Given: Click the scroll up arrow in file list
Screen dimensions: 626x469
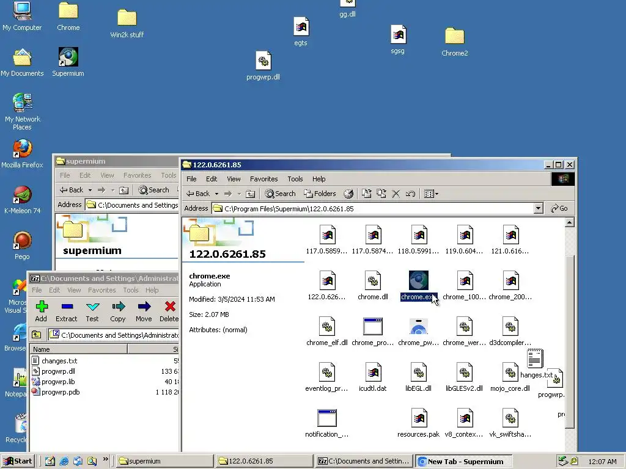Looking at the screenshot, I should (570, 222).
